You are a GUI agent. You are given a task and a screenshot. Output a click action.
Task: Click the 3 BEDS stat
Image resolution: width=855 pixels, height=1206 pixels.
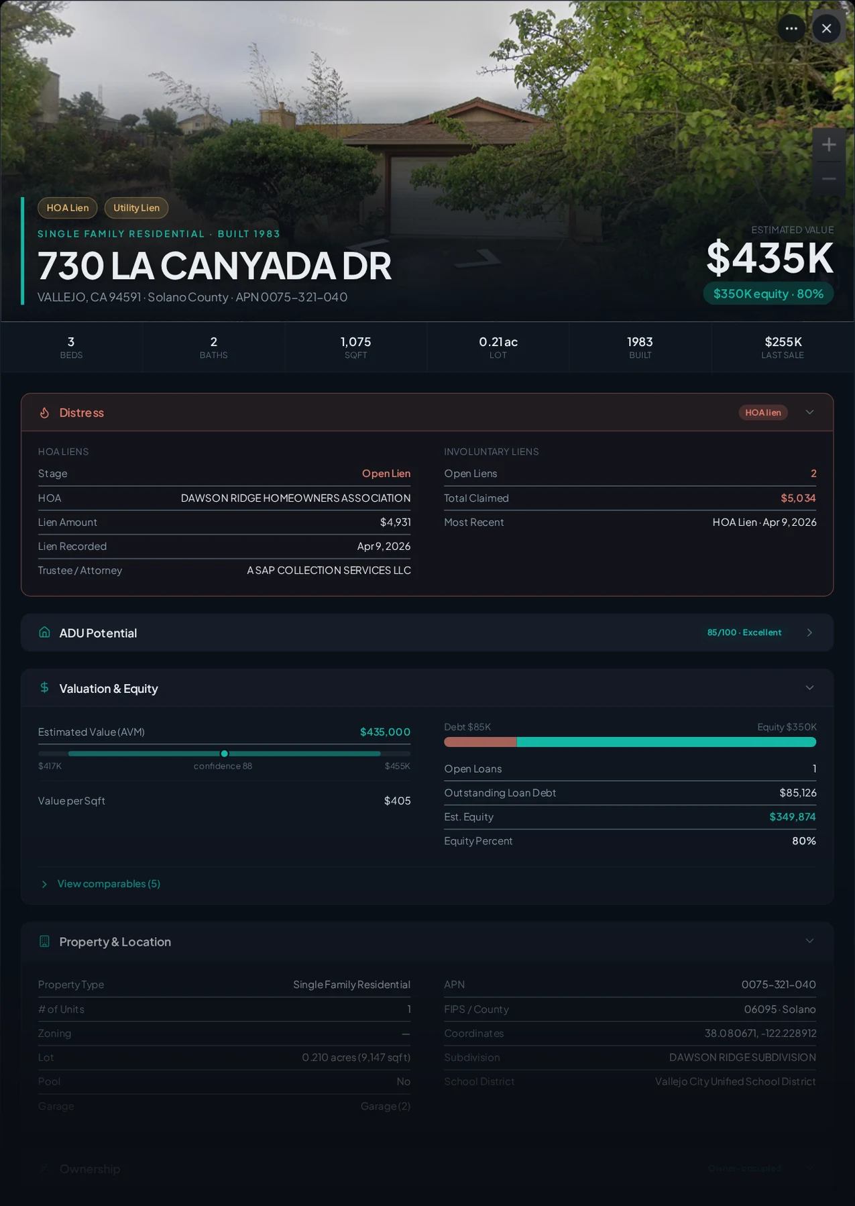coord(71,347)
